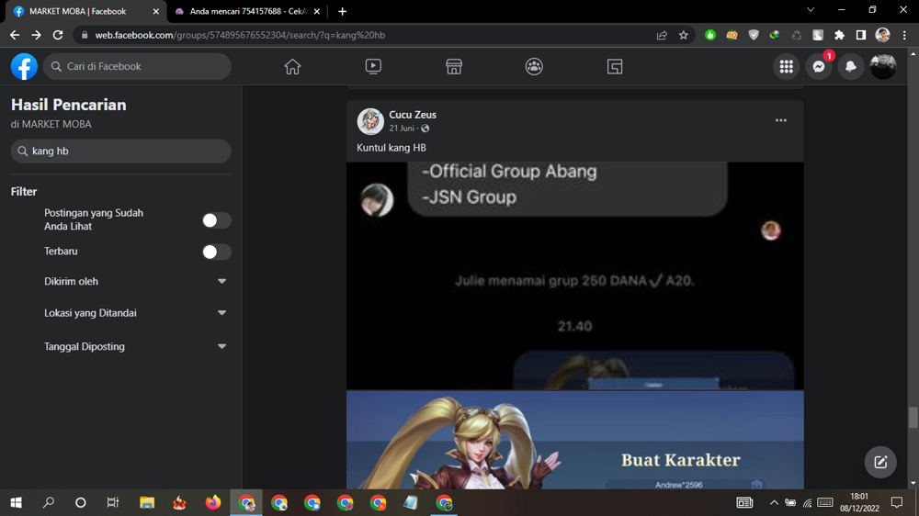The image size is (919, 516).
Task: Switch to the Anda mencari 754157688 tab
Action: 246,12
